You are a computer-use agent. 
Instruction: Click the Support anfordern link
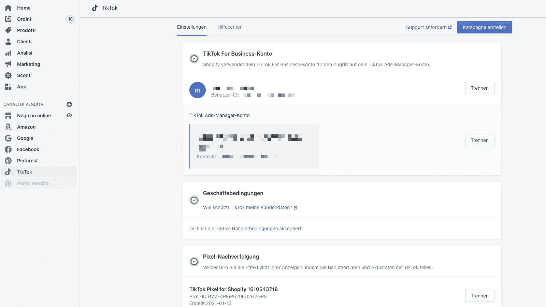click(x=429, y=27)
